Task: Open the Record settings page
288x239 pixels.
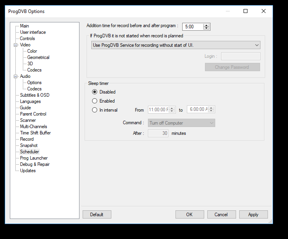Action: 27,139
